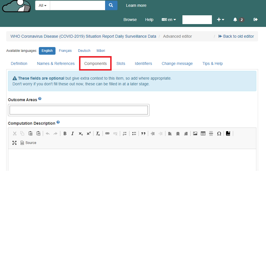This screenshot has width=266, height=257.
Task: Select the Français language button
Action: click(65, 51)
